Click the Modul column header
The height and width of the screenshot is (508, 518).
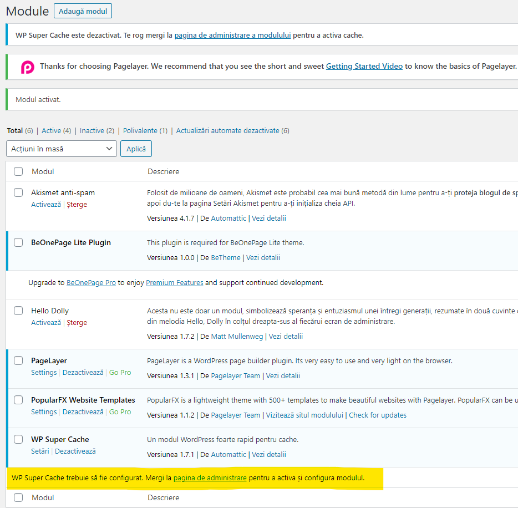[x=43, y=171]
